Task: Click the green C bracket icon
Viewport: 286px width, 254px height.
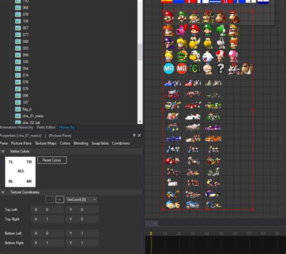Action: point(195,69)
